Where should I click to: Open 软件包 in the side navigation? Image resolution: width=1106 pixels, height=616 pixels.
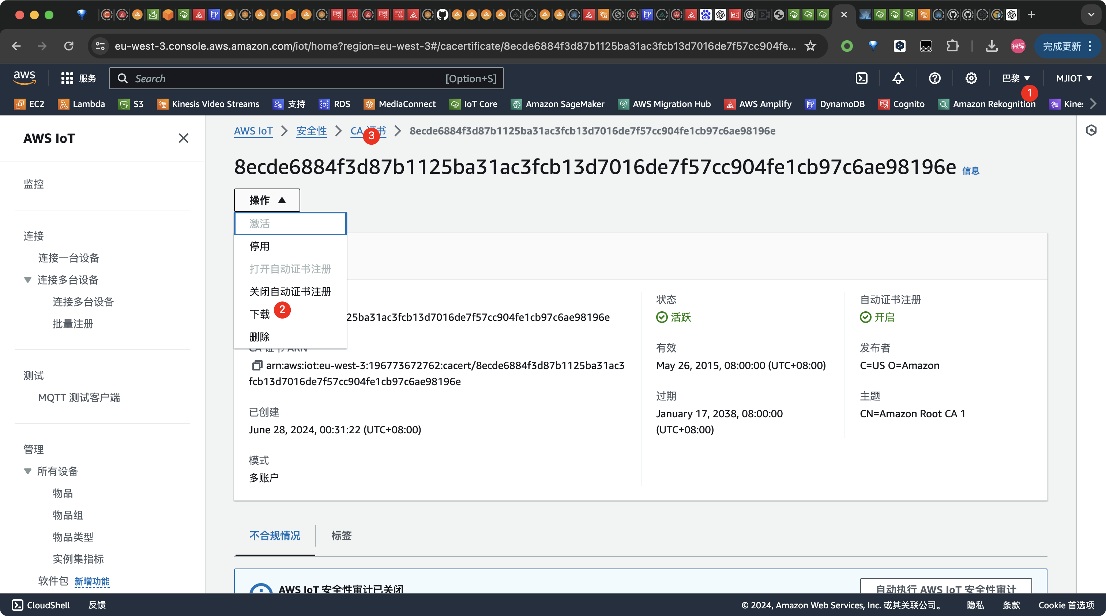(53, 581)
